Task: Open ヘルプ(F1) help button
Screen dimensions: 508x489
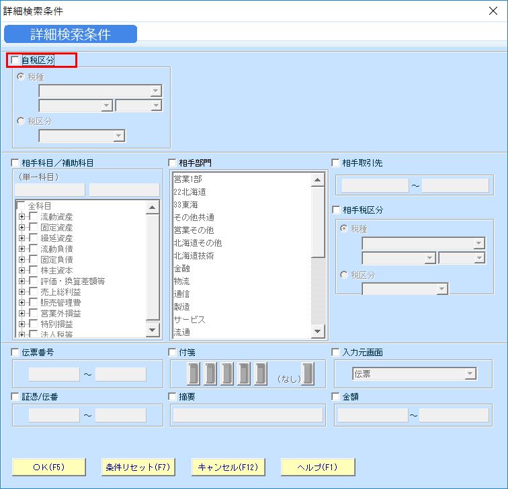Action: coord(318,467)
